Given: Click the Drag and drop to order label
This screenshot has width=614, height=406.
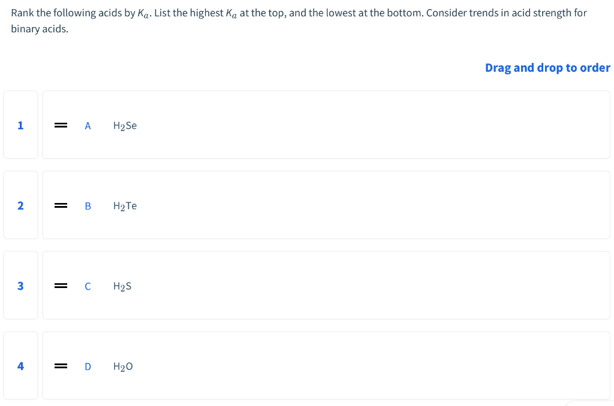Looking at the screenshot, I should click(547, 67).
